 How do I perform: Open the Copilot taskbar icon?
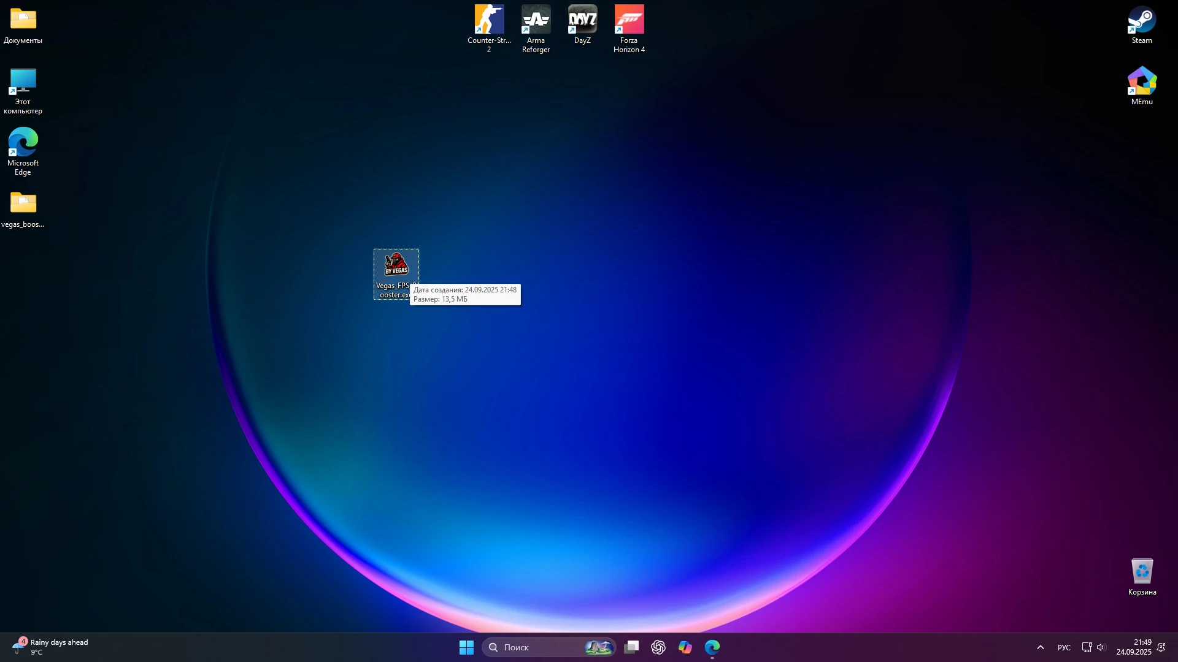tap(685, 647)
